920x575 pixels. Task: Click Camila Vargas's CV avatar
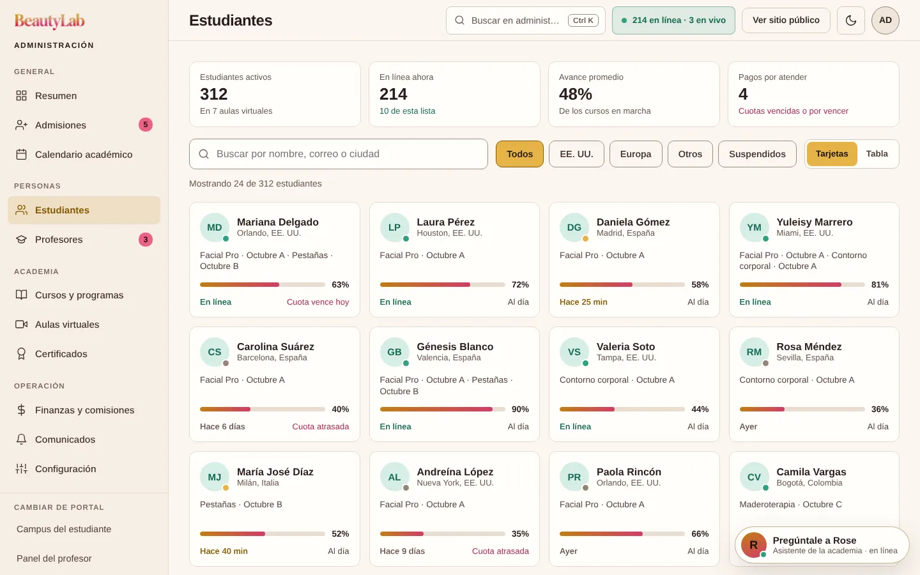pos(754,477)
